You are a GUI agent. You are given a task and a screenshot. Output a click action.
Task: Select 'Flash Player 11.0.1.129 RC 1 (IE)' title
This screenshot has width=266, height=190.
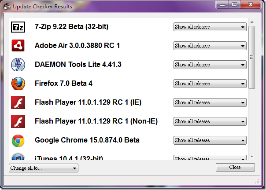coord(88,102)
